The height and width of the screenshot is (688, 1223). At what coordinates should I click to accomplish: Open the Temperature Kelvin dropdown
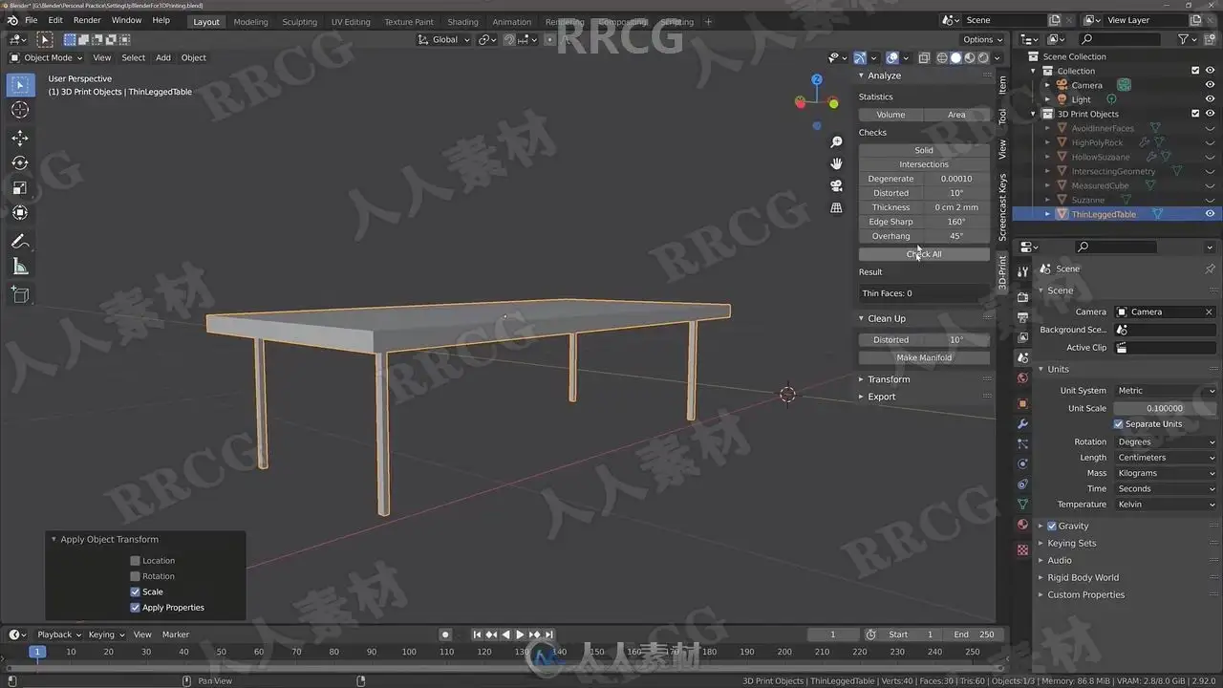[1166, 505]
